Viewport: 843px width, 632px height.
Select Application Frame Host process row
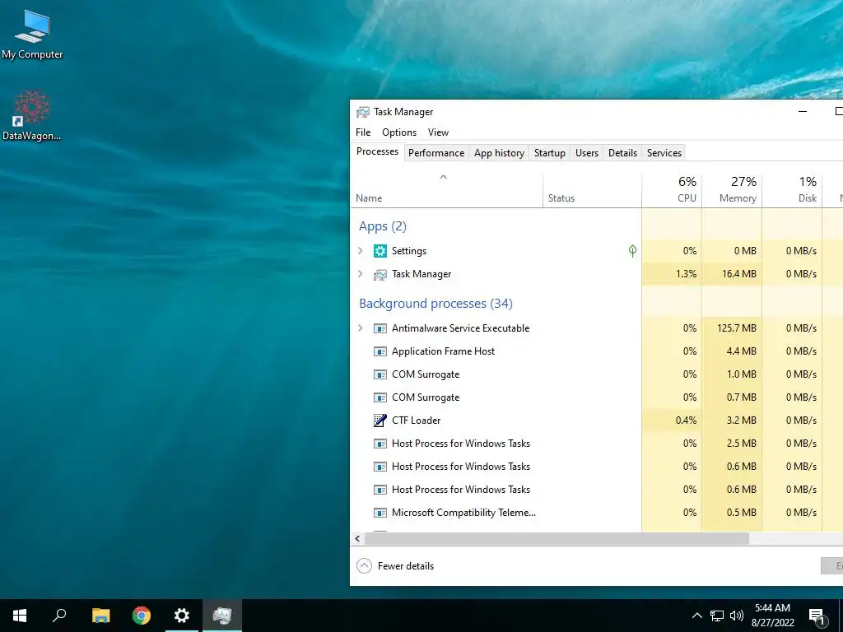click(597, 351)
